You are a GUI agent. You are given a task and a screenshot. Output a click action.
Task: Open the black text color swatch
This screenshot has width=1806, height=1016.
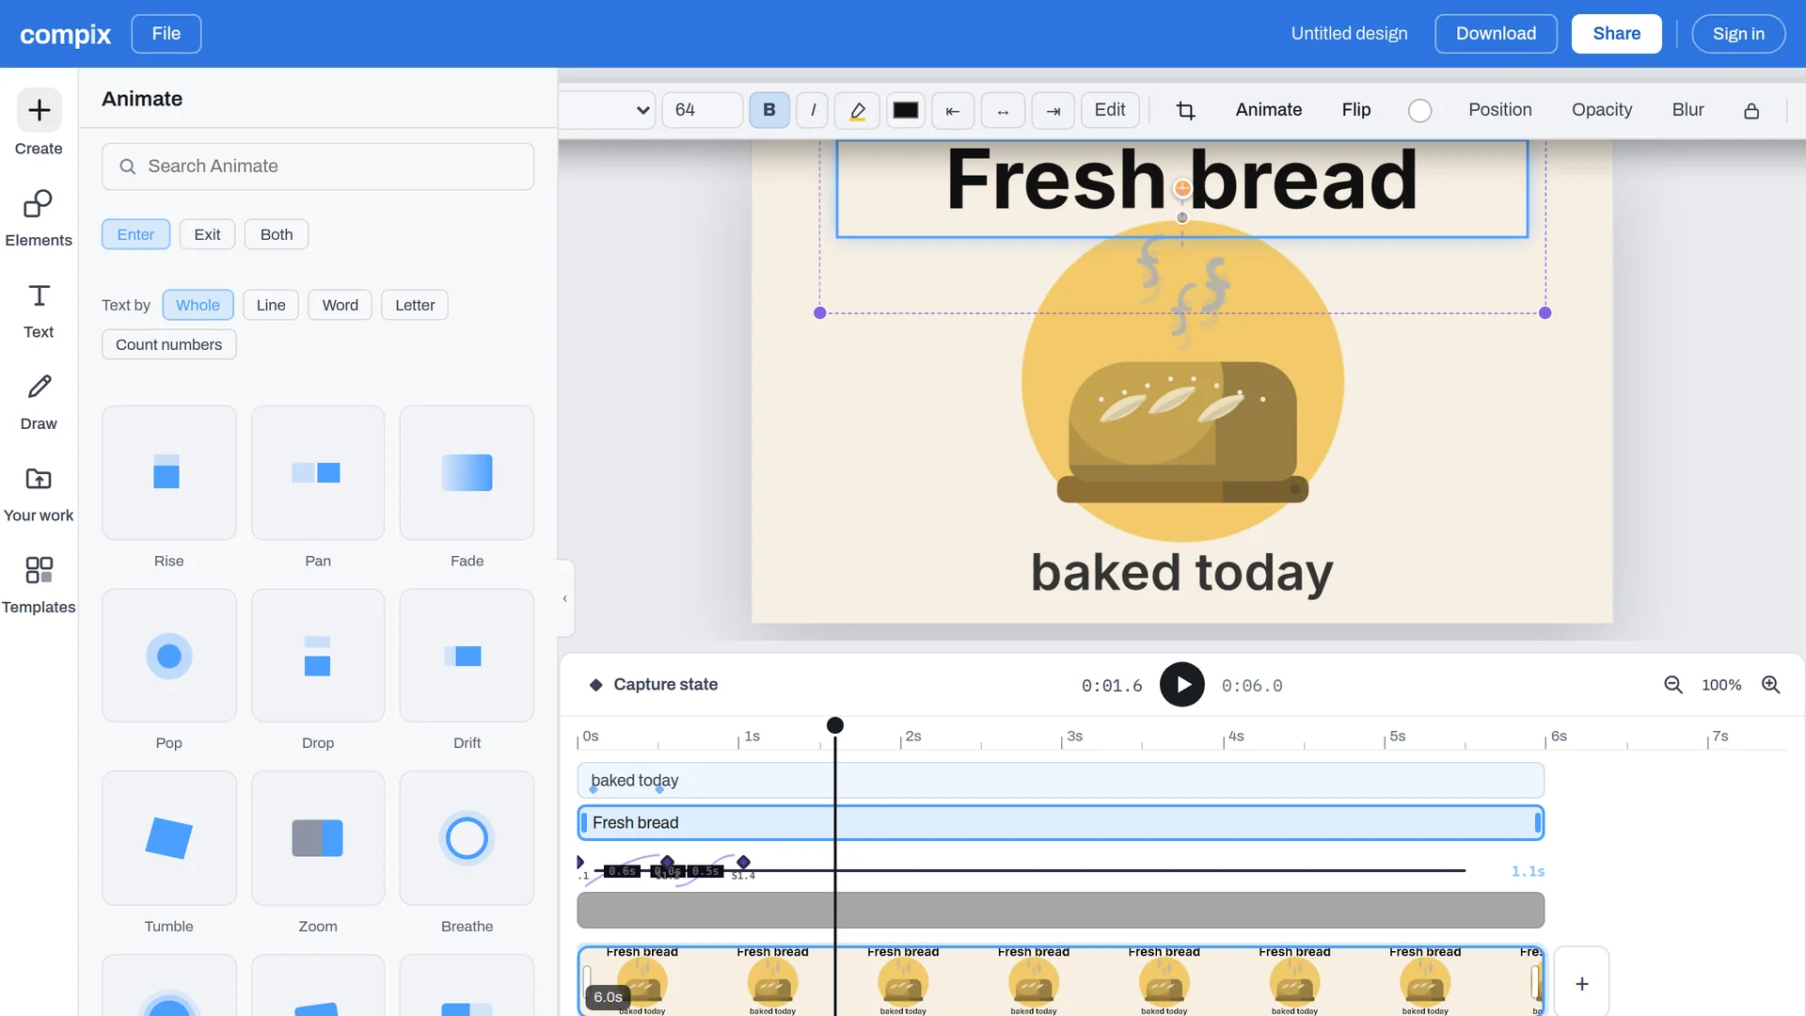906,110
